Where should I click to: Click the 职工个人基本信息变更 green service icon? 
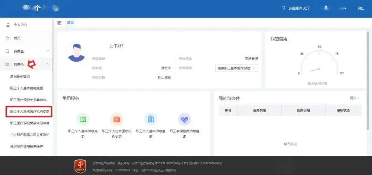pyautogui.click(x=83, y=119)
